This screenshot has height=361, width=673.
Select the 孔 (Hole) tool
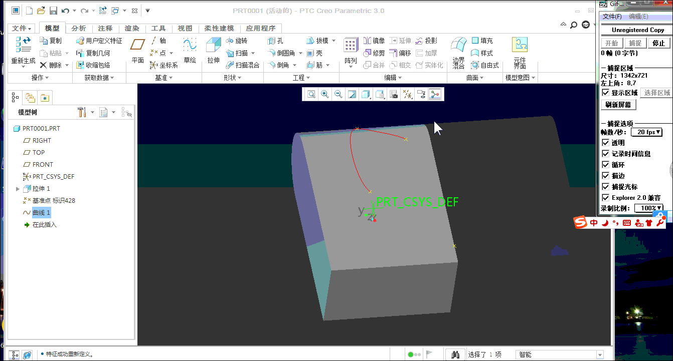275,41
